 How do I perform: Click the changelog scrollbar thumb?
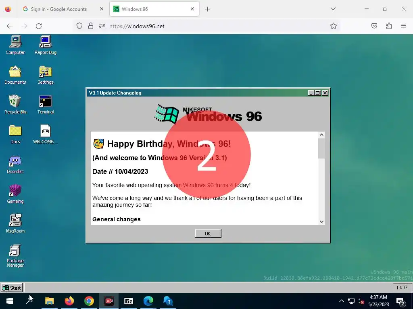pos(321,148)
